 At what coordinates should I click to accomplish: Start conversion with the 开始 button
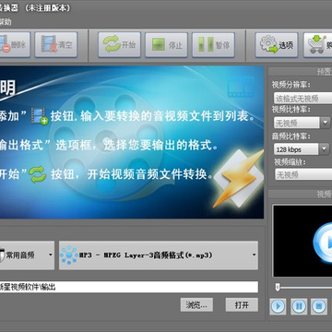click(x=119, y=45)
